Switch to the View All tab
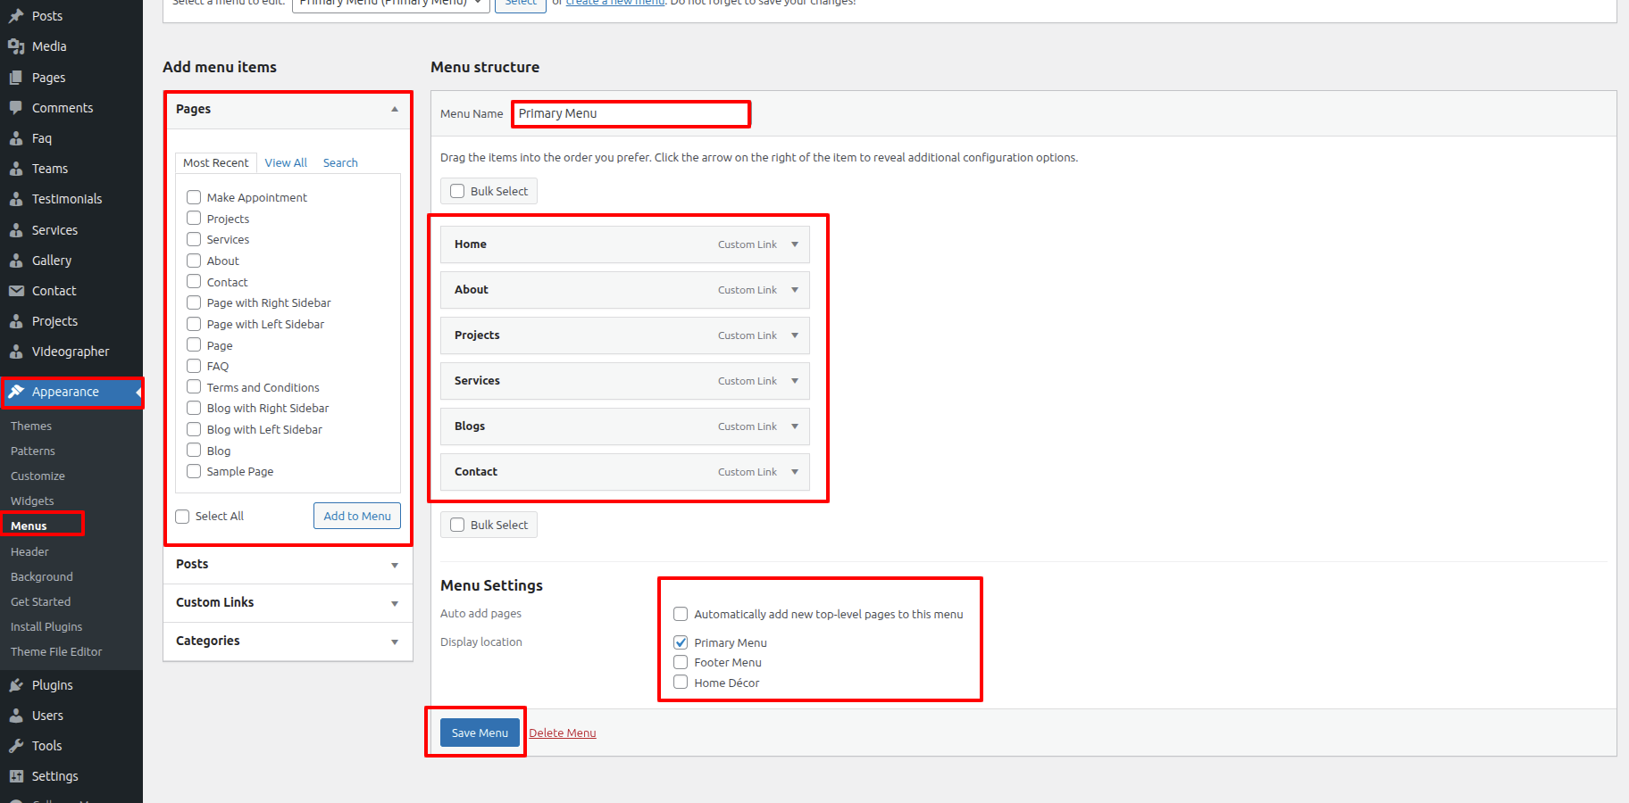Image resolution: width=1629 pixels, height=803 pixels. [x=286, y=162]
